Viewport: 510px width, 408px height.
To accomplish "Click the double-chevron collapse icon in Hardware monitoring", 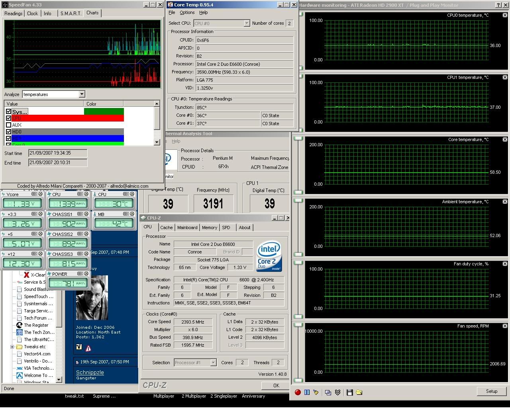I will click(x=337, y=392).
